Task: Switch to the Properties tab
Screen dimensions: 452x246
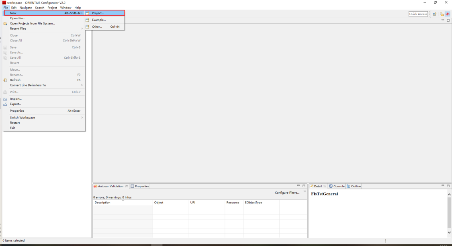Action: (141, 186)
